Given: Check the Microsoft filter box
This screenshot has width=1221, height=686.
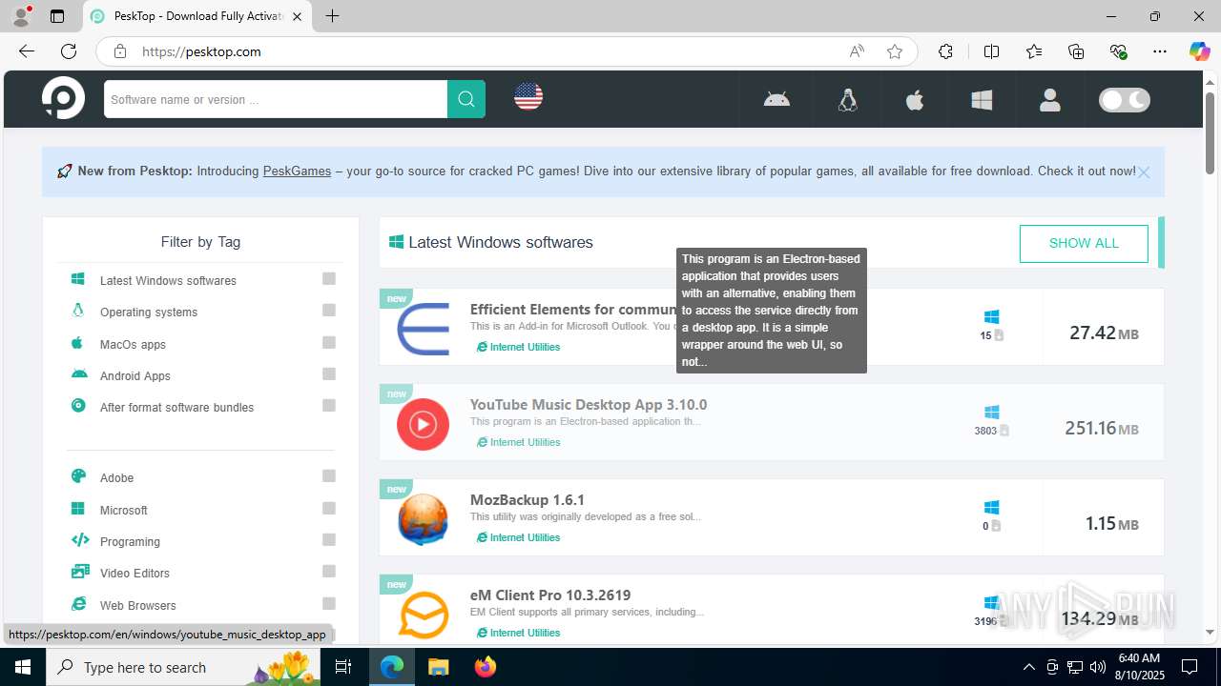Looking at the screenshot, I should [x=329, y=508].
